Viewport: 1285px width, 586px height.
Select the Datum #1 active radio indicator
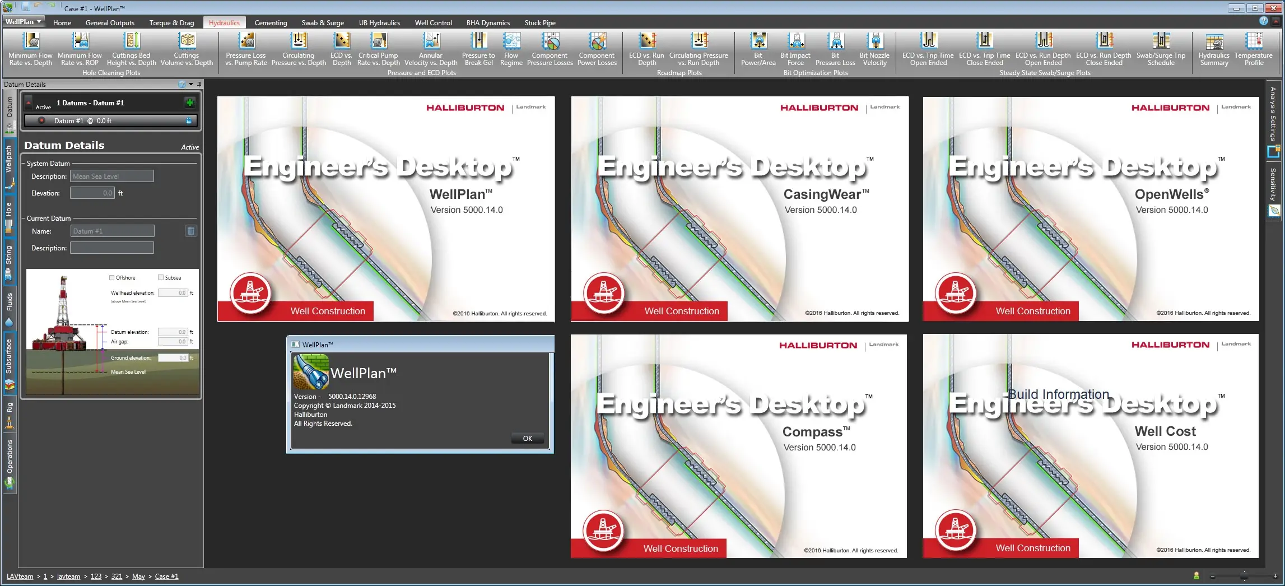tap(41, 120)
